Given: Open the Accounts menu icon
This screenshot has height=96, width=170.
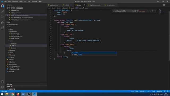Looking at the screenshot, I should (2, 82).
